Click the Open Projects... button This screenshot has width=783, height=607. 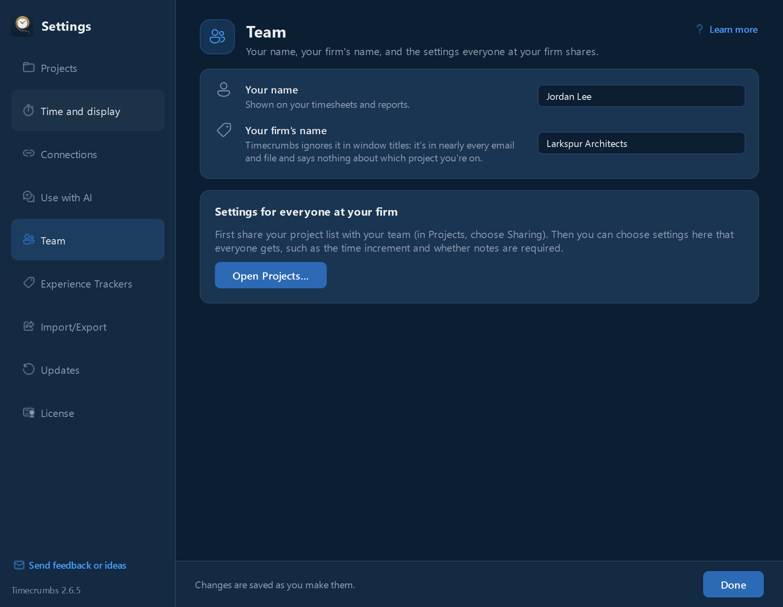(x=271, y=275)
